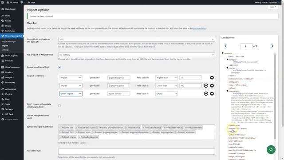Screen dimensions: 284x160
Task: Open the Help tab dropdown
Action: [273, 7]
